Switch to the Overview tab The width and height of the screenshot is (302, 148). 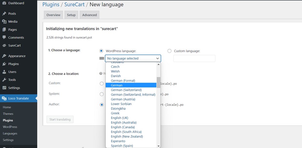(x=53, y=15)
